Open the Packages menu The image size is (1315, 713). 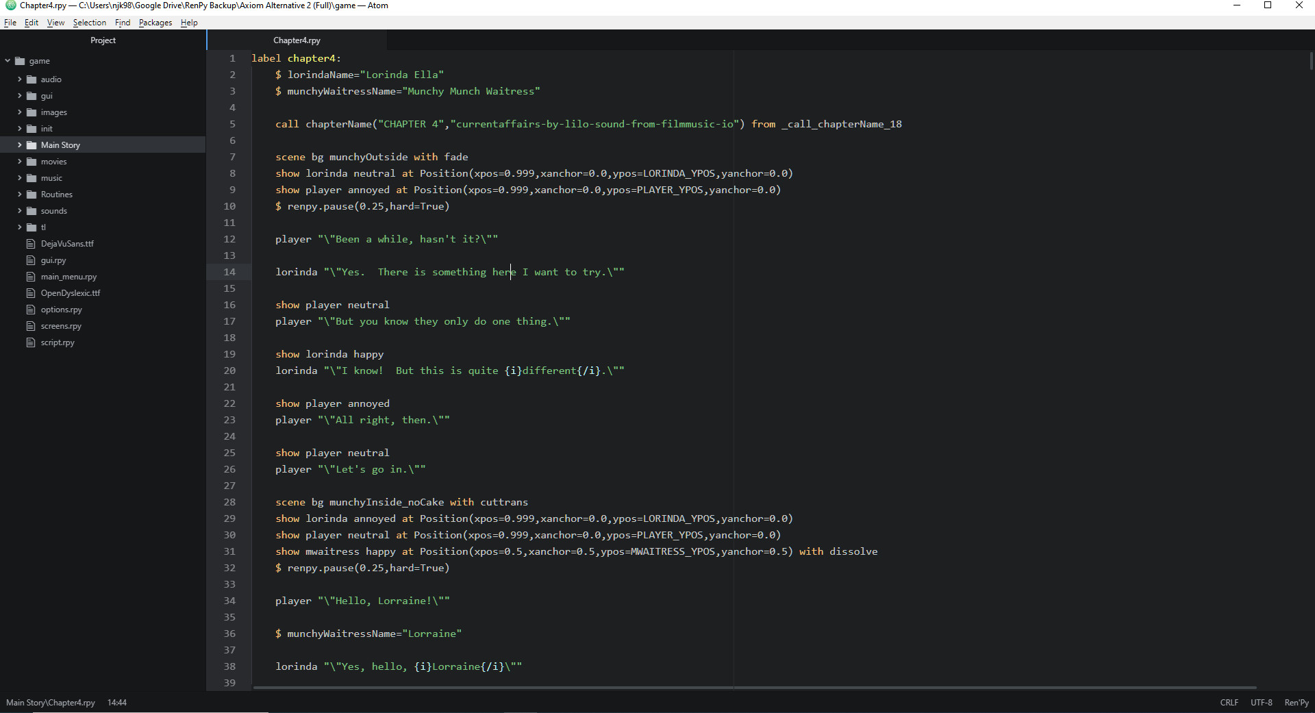coord(155,23)
